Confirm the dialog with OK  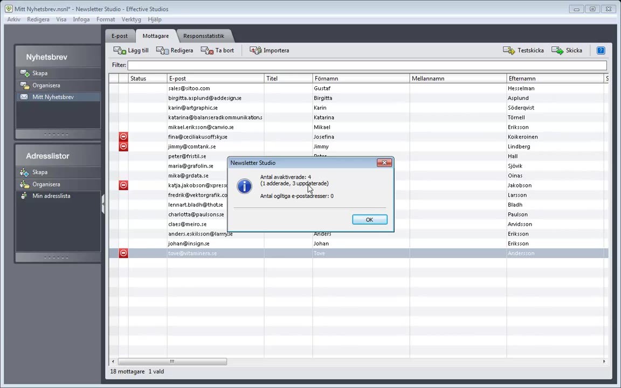click(x=369, y=219)
